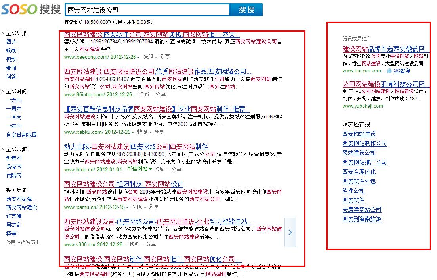The image size is (437, 280).
Task: Filter results to 一周内
Action: click(x=14, y=109)
